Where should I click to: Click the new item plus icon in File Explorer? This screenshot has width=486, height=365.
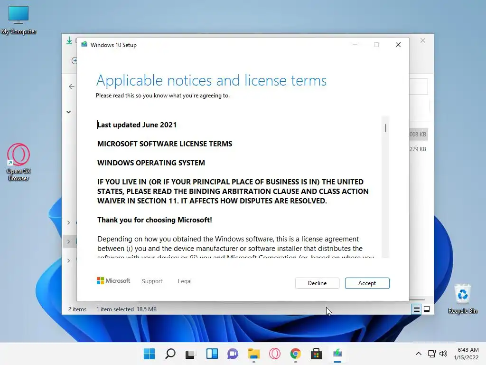pos(75,60)
